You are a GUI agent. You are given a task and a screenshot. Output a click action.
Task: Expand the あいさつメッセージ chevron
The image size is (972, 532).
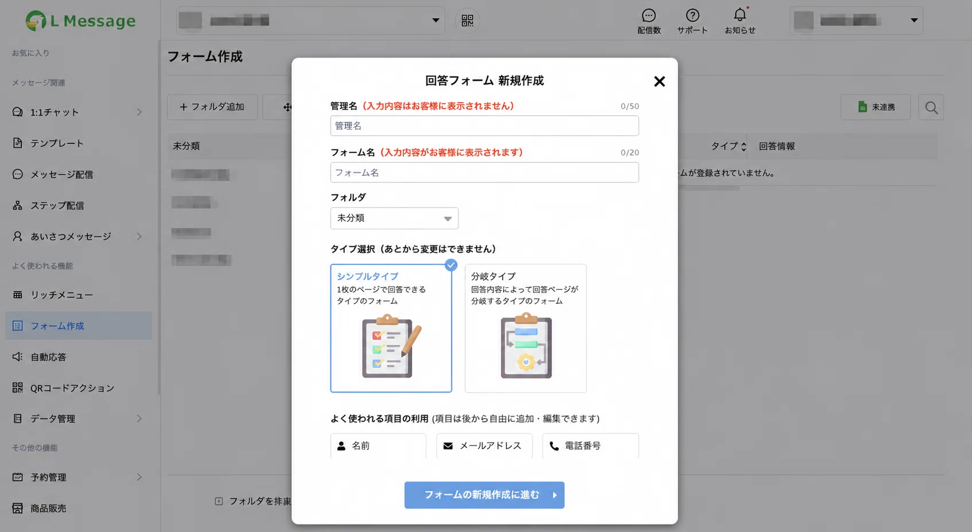pos(139,236)
